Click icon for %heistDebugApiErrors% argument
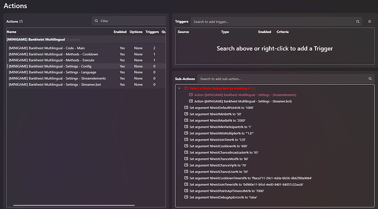The image size is (378, 209). (x=186, y=197)
